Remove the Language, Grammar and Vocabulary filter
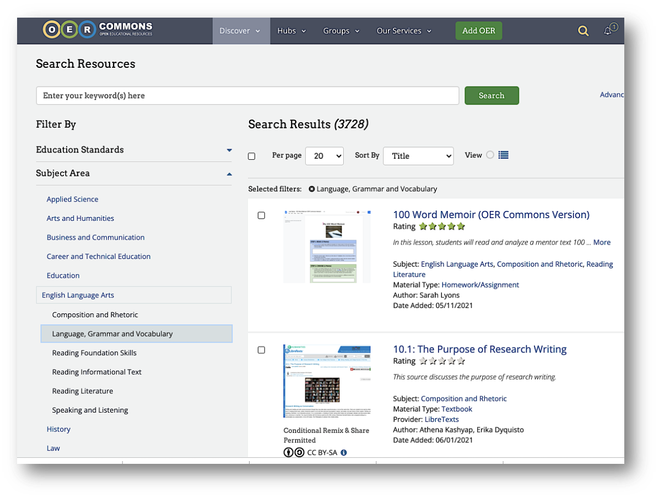Screen dimensions: 659x498 tap(312, 189)
